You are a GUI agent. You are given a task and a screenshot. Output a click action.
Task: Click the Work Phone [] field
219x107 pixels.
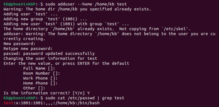click(x=40, y=78)
